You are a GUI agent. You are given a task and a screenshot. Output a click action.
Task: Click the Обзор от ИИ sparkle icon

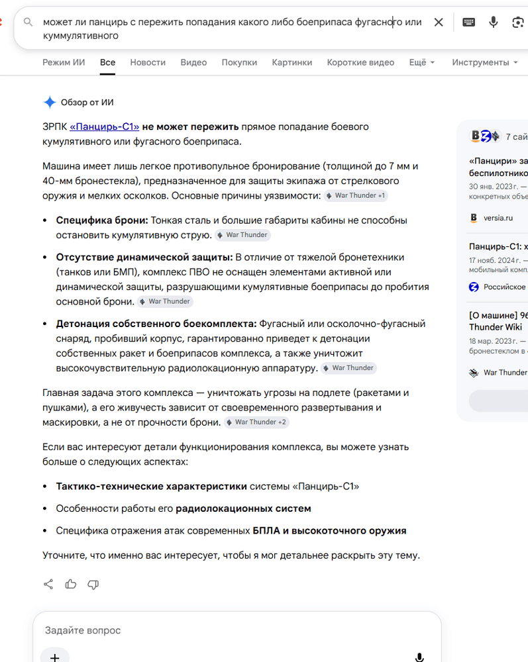pos(50,102)
